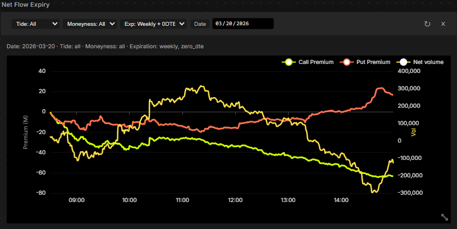Viewport: 457px width, 229px height.
Task: Click the refresh icon in the filter bar
Action: pos(427,24)
